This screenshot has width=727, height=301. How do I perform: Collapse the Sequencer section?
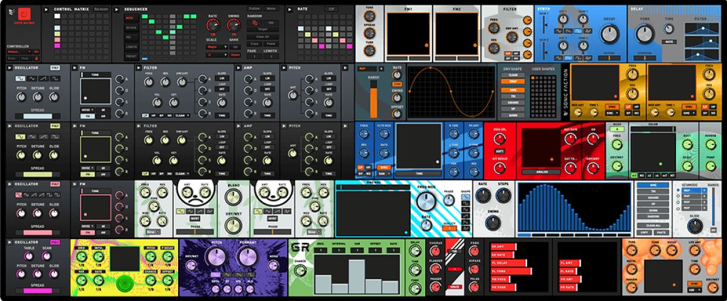pos(116,10)
